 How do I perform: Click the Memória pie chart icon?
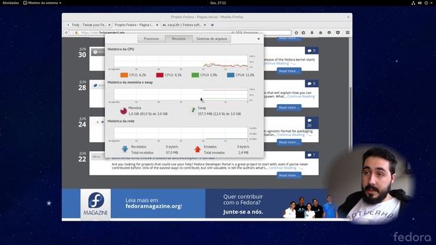click(x=123, y=111)
